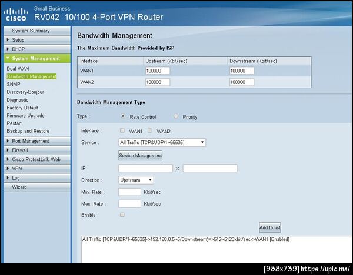Expand Cisco ProtectLink Web menu
This screenshot has width=353, height=275.
tap(37, 159)
